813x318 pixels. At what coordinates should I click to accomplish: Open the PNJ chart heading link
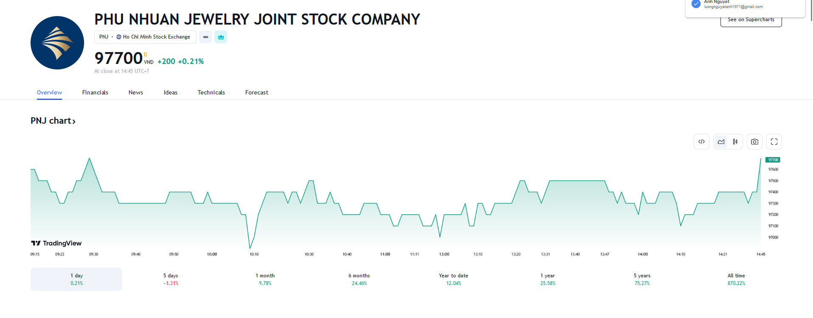[53, 121]
